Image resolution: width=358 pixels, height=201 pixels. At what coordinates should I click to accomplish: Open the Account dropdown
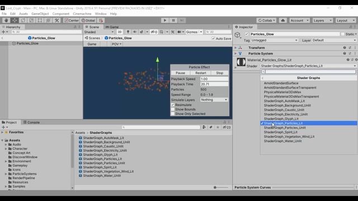[x=299, y=20]
